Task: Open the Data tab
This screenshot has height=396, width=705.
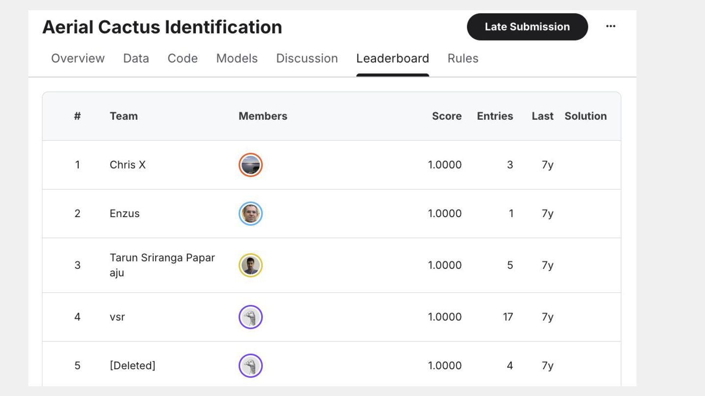Action: click(136, 58)
